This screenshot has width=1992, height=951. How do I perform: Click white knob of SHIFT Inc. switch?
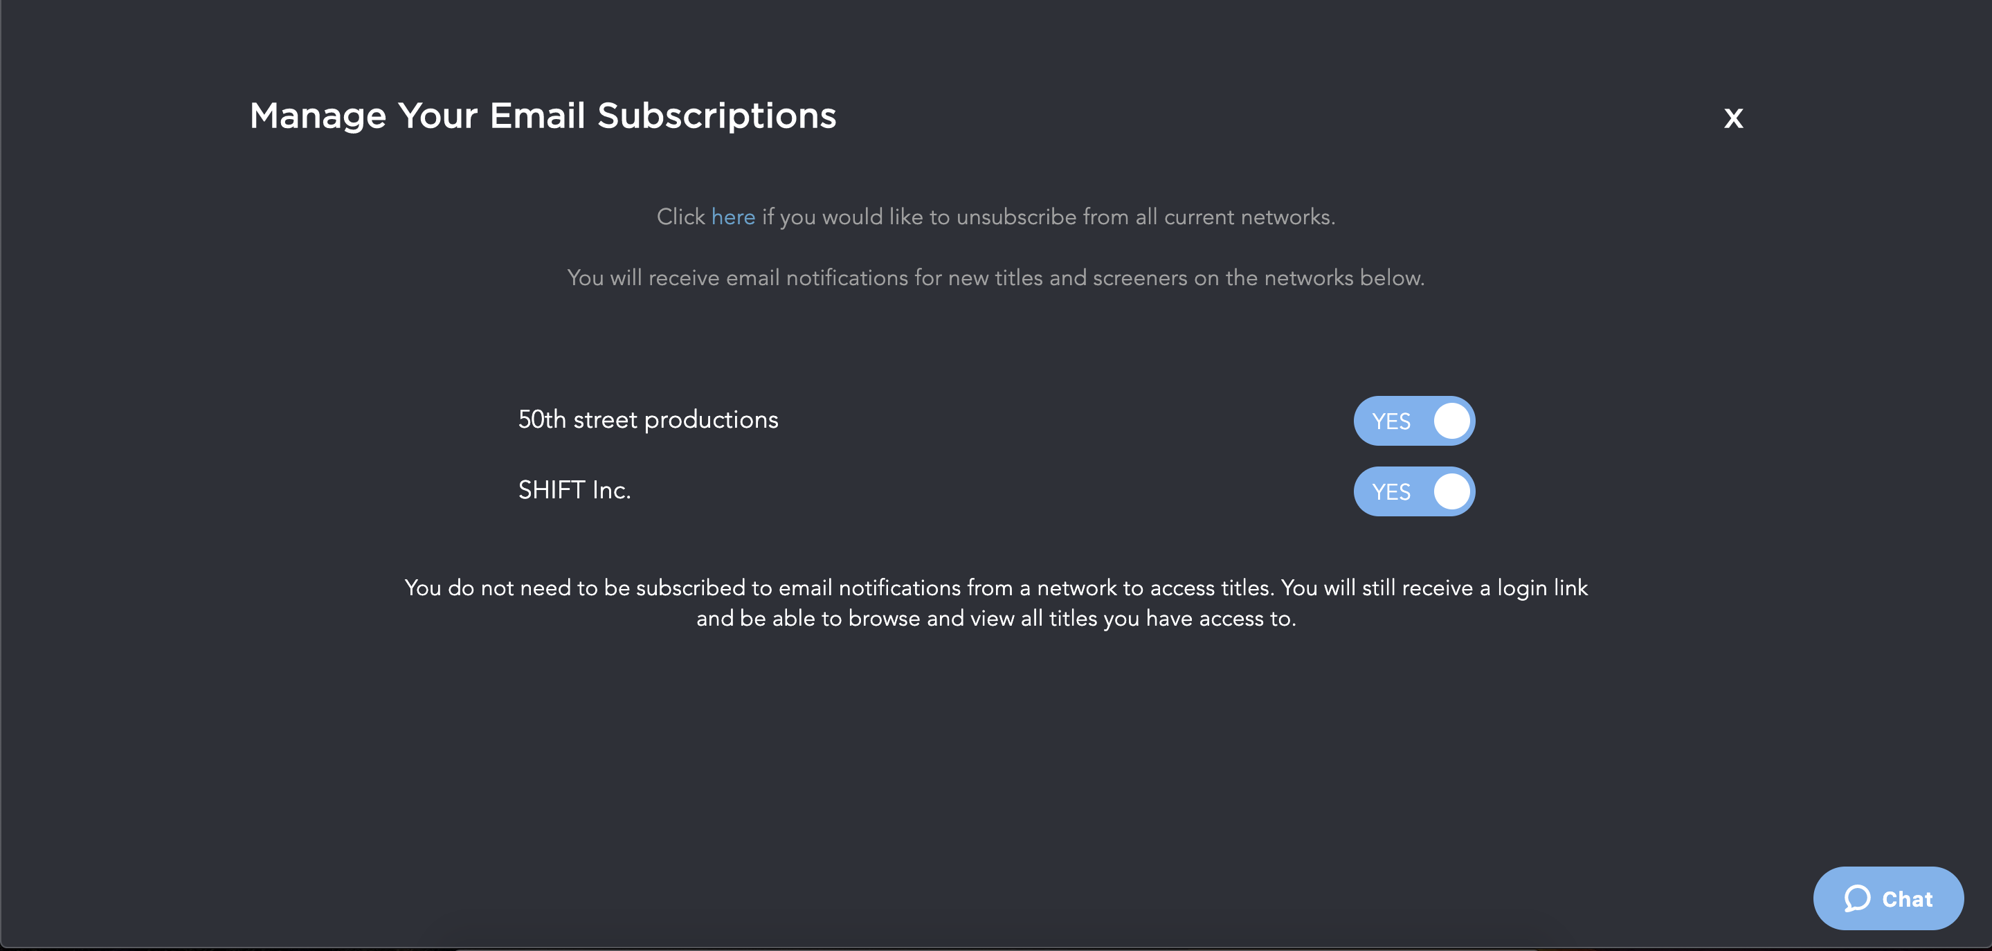1451,491
